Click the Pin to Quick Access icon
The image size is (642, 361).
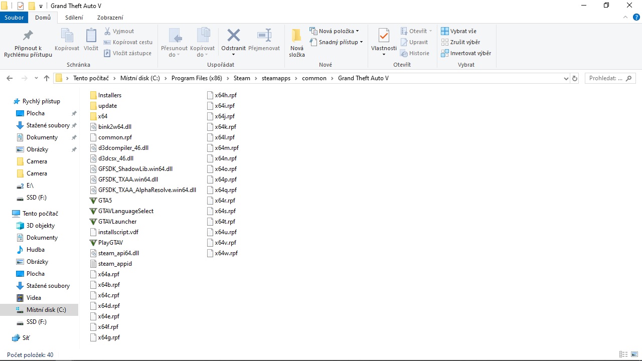coord(28,36)
